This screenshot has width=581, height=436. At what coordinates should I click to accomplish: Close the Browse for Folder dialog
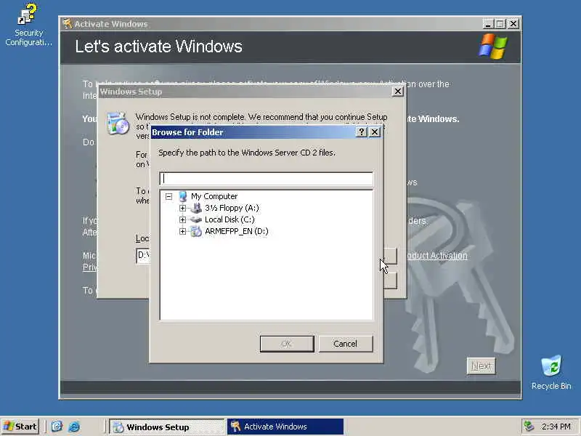click(x=375, y=132)
